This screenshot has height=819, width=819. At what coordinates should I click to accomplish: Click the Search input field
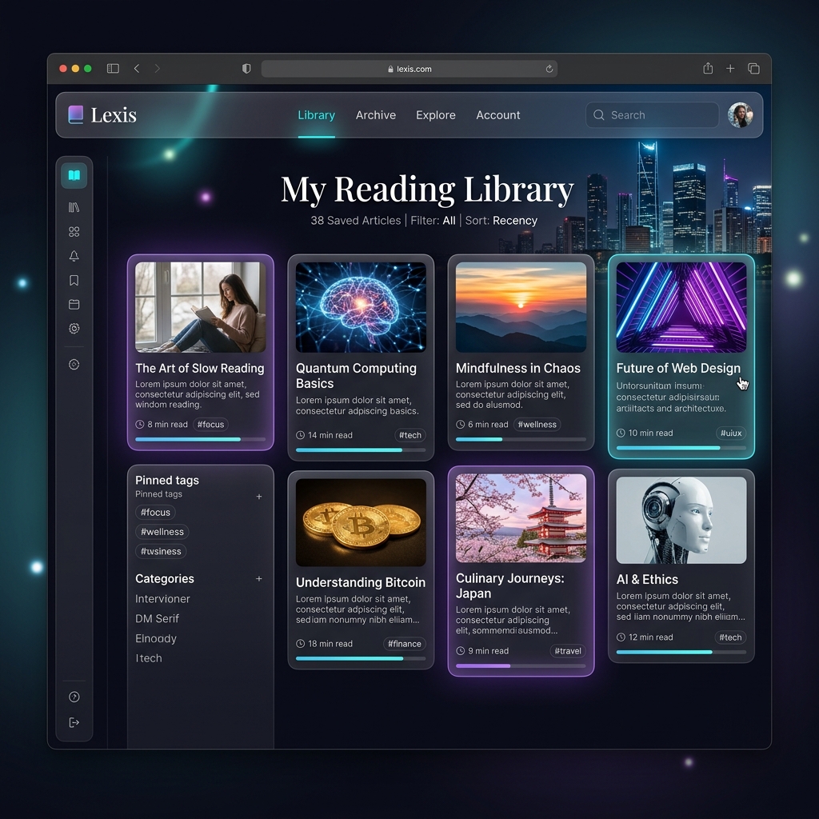tap(653, 115)
